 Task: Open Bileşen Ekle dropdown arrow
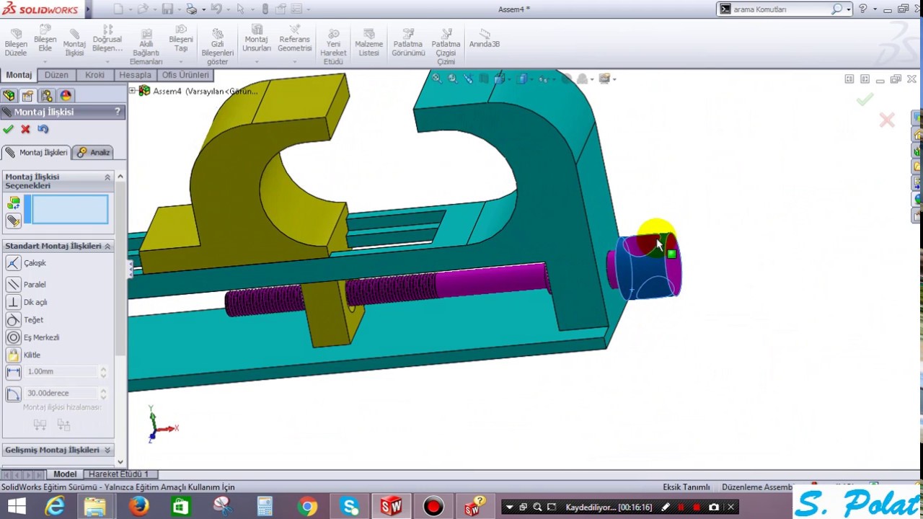[45, 61]
